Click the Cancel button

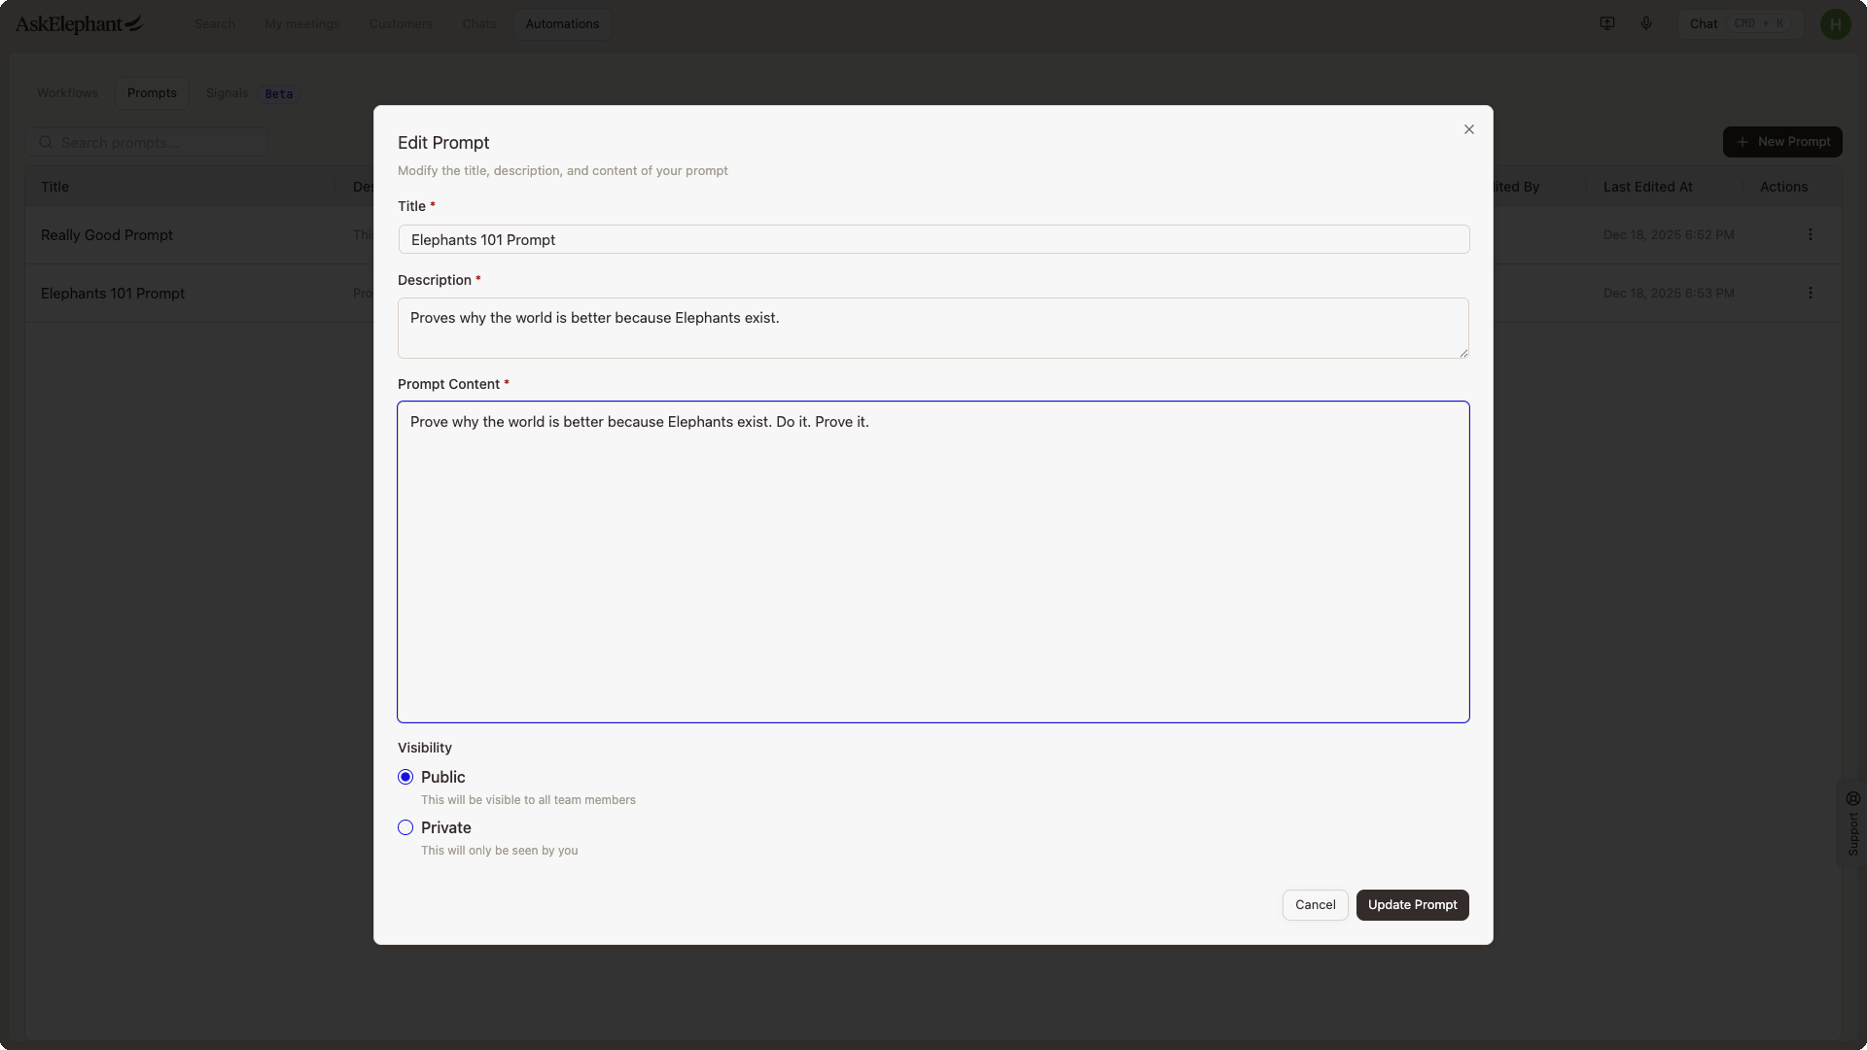[x=1315, y=905]
